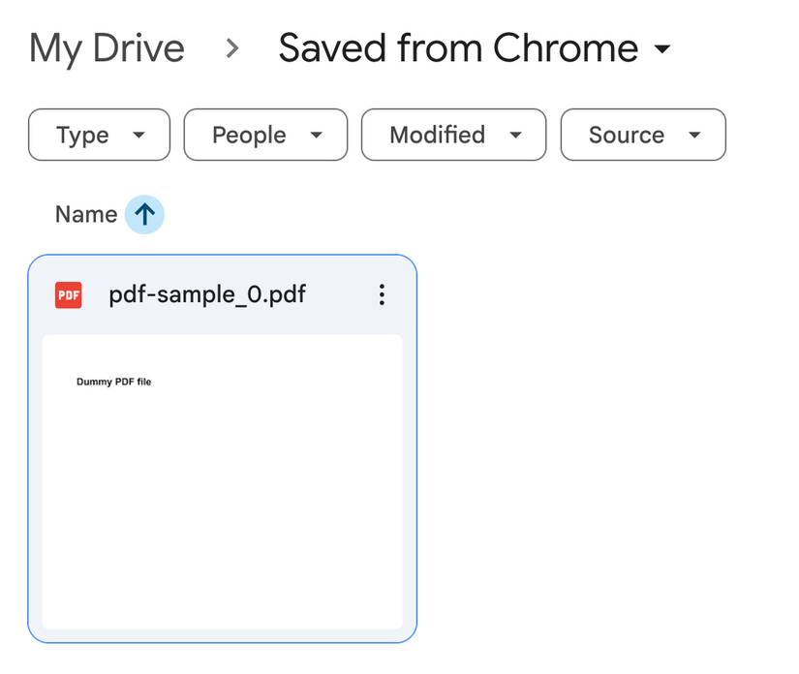Viewport: 799px width, 674px height.
Task: Click the Type filter dropdown arrow
Action: [139, 136]
